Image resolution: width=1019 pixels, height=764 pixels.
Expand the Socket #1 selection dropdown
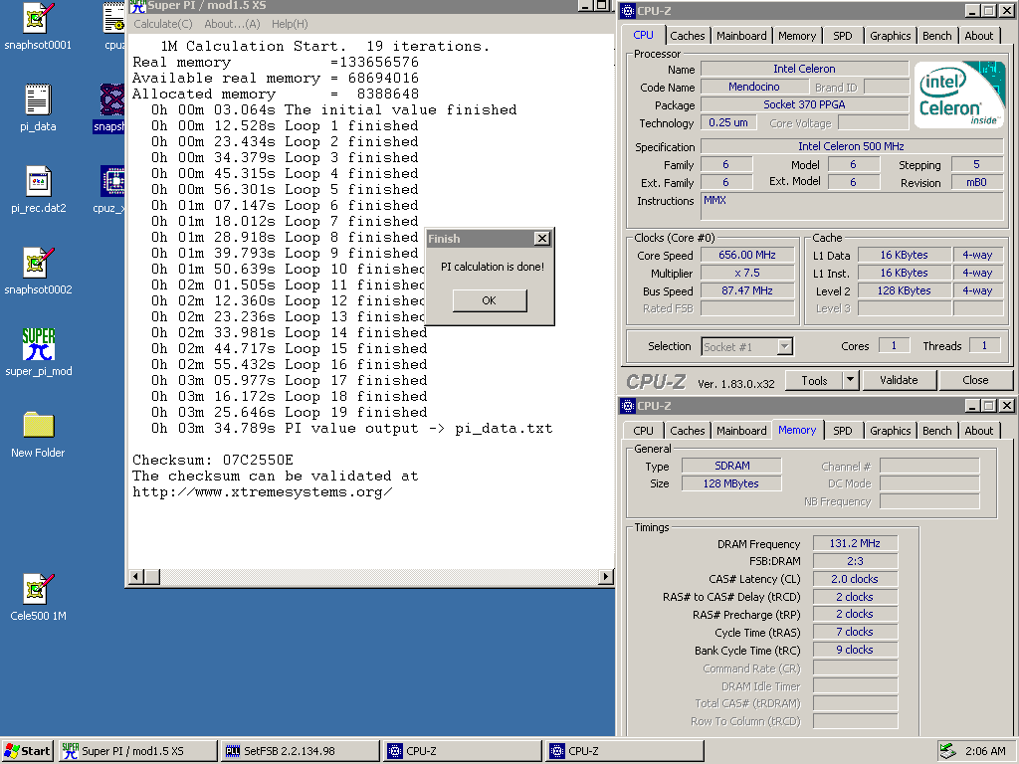[784, 347]
